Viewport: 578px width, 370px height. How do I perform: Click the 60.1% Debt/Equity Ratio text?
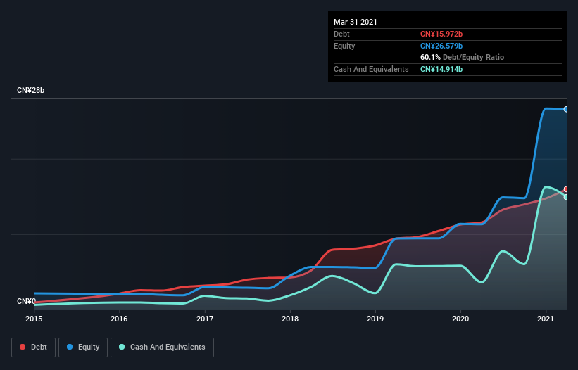462,57
